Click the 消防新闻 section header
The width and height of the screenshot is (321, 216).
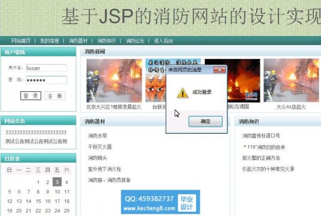click(95, 52)
